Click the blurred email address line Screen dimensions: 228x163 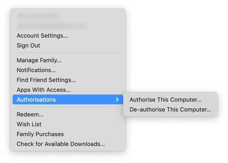click(x=50, y=25)
